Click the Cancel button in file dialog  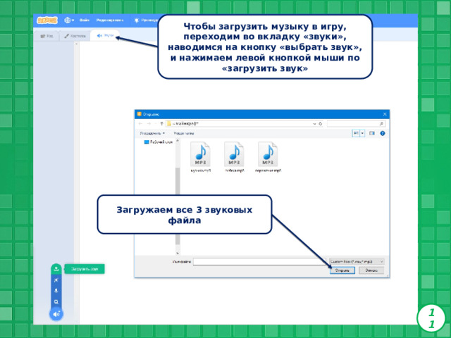[x=371, y=270]
